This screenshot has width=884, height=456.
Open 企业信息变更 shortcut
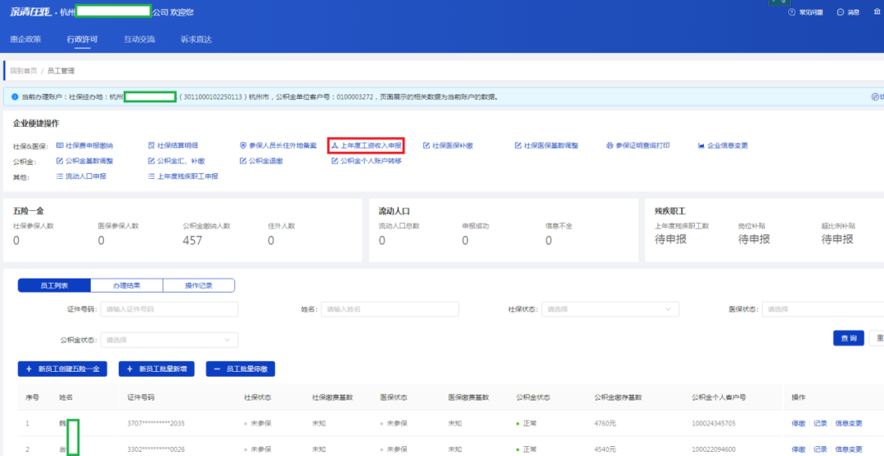723,145
